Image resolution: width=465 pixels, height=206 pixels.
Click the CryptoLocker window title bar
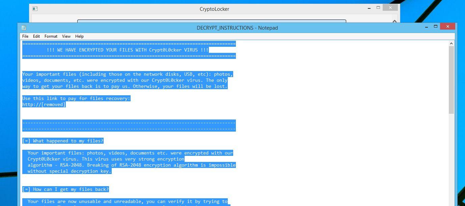click(214, 9)
